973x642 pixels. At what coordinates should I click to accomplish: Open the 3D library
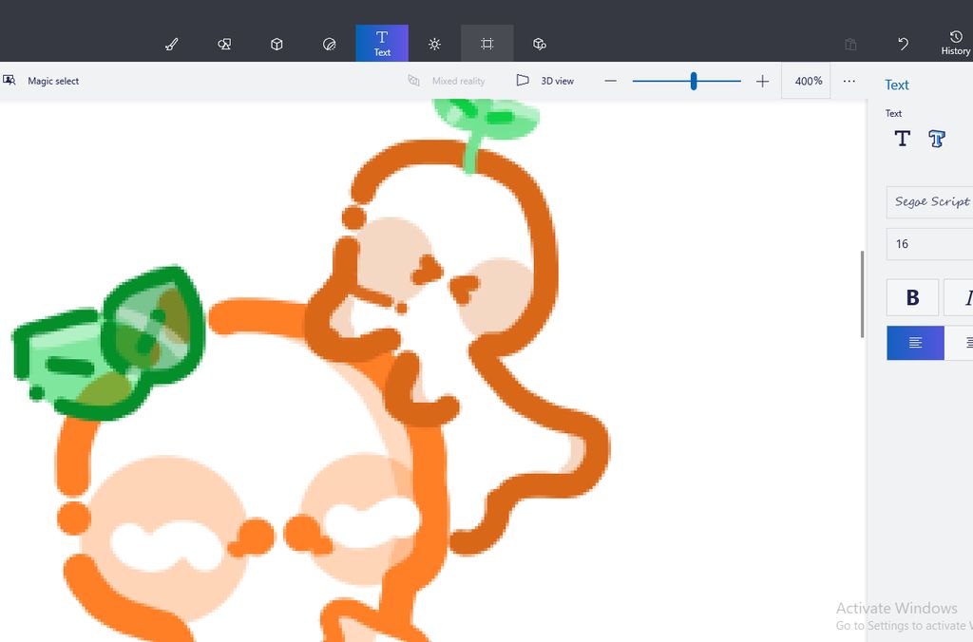pos(540,44)
